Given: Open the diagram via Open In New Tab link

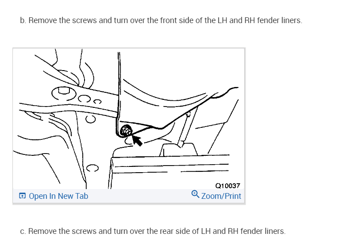Looking at the screenshot, I should click(x=58, y=196).
